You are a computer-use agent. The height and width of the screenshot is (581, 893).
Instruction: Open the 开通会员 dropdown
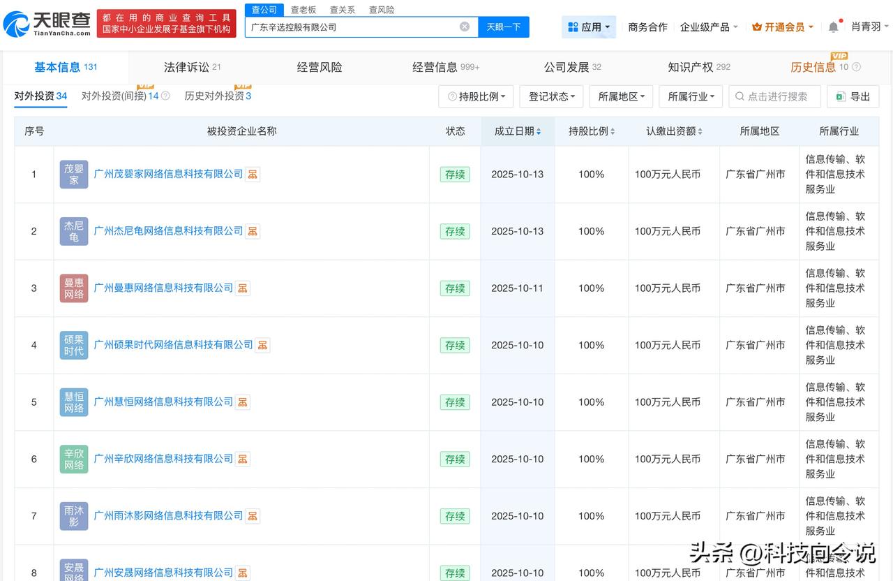click(x=783, y=27)
